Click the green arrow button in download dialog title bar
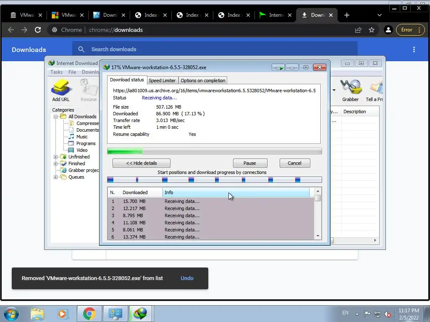The height and width of the screenshot is (322, 430). point(278,68)
